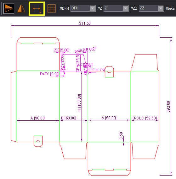Click the B [60.00] panel dimension label
Image resolution: width=176 pixels, height=179 pixels.
[x=69, y=118]
